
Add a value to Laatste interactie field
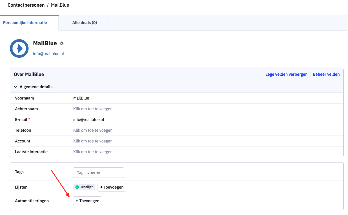pos(93,152)
